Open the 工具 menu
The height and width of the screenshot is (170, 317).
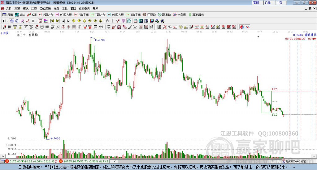click(x=65, y=8)
